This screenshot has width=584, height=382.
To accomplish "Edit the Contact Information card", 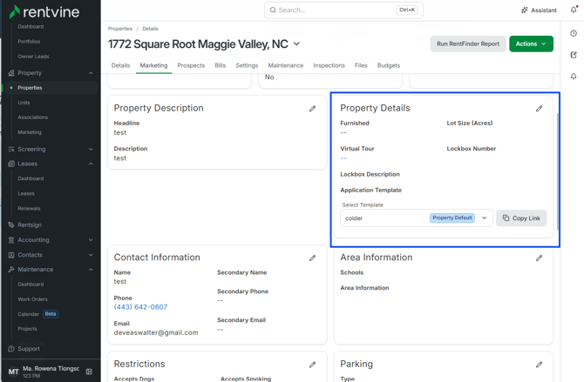I will point(313,258).
